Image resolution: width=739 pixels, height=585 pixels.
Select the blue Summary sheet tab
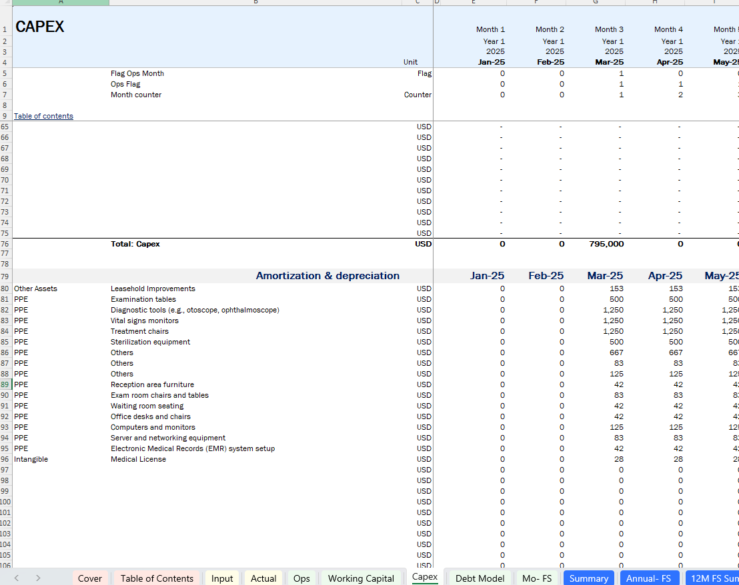(588, 578)
